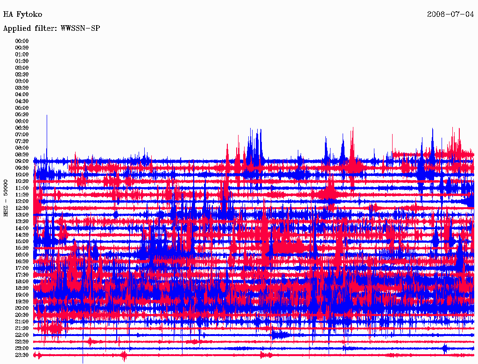Select the 04:30 time label
This screenshot has height=364, width=478.
click(22, 101)
